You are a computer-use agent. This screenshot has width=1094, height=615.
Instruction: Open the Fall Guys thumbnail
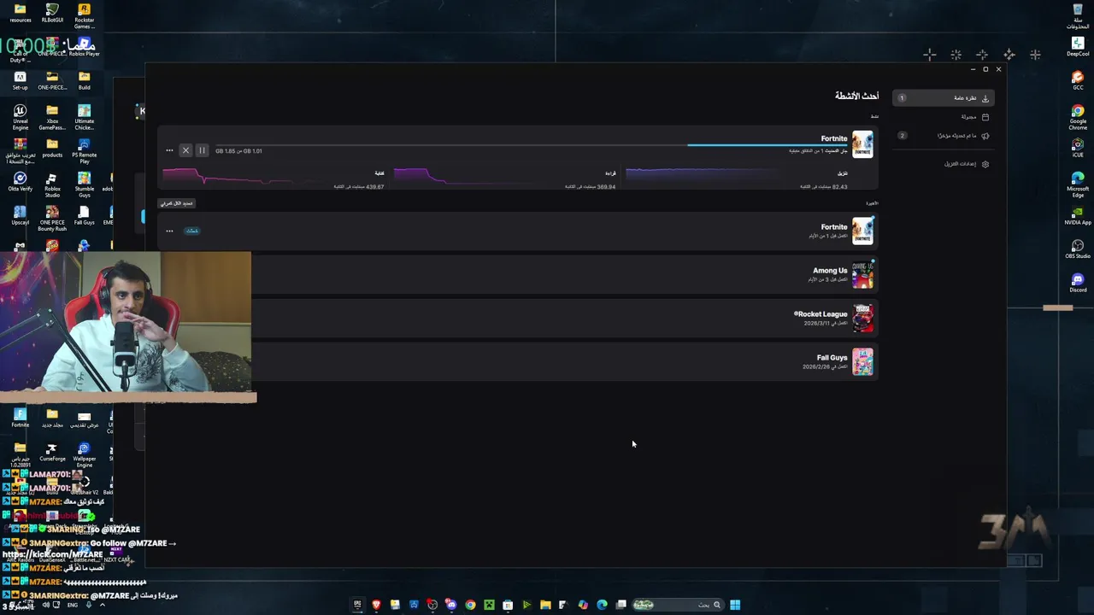point(862,361)
